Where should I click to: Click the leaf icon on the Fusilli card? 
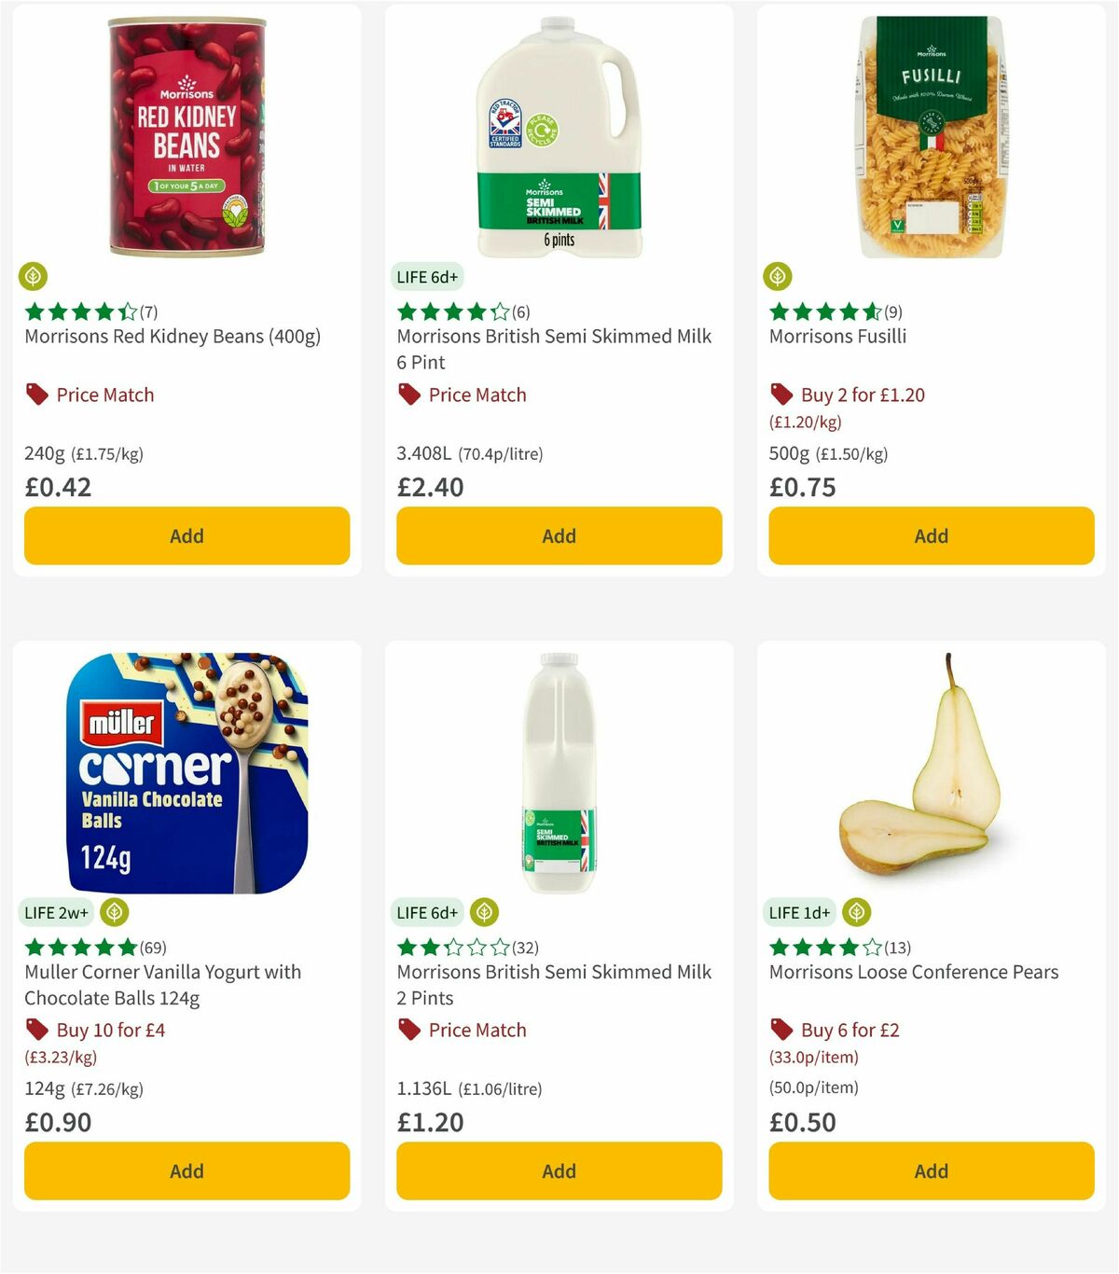tap(780, 277)
